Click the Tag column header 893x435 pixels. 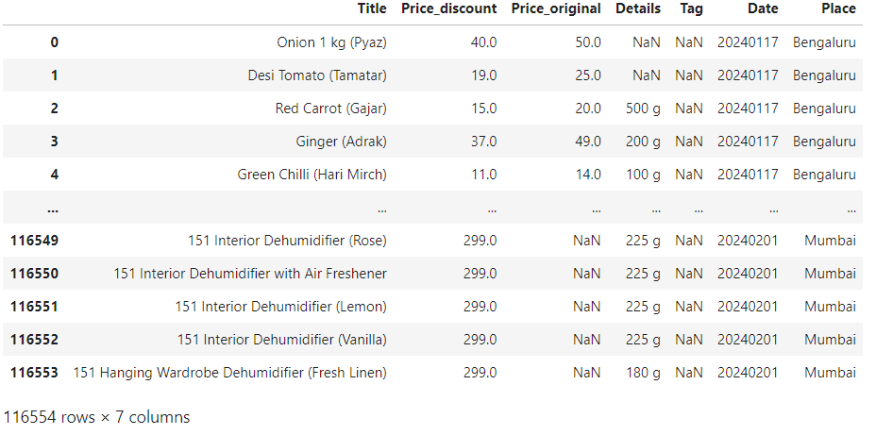coord(691,8)
